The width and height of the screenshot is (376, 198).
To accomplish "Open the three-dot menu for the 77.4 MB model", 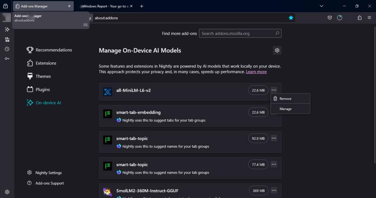I will (274, 164).
